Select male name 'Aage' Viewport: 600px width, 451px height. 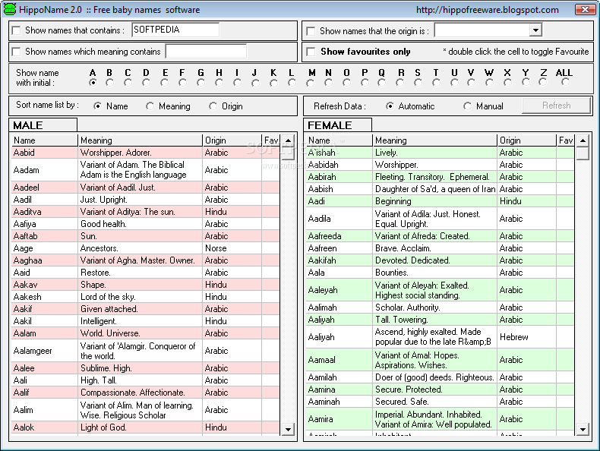[44, 248]
